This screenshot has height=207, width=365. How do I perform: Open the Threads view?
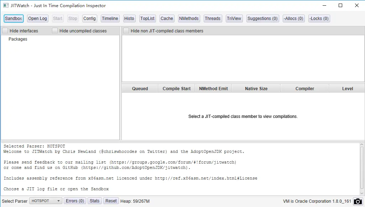pyautogui.click(x=213, y=19)
